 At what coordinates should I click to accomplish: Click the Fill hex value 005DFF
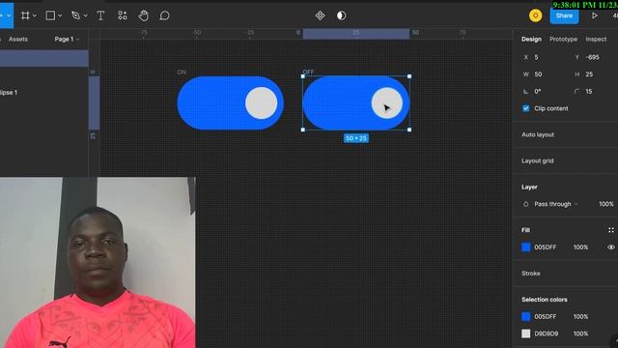(x=545, y=247)
